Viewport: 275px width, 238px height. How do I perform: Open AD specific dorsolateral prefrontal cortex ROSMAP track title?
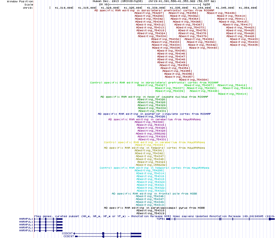(x=154, y=10)
